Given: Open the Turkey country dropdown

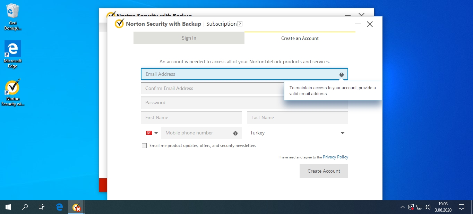Looking at the screenshot, I should pyautogui.click(x=297, y=133).
